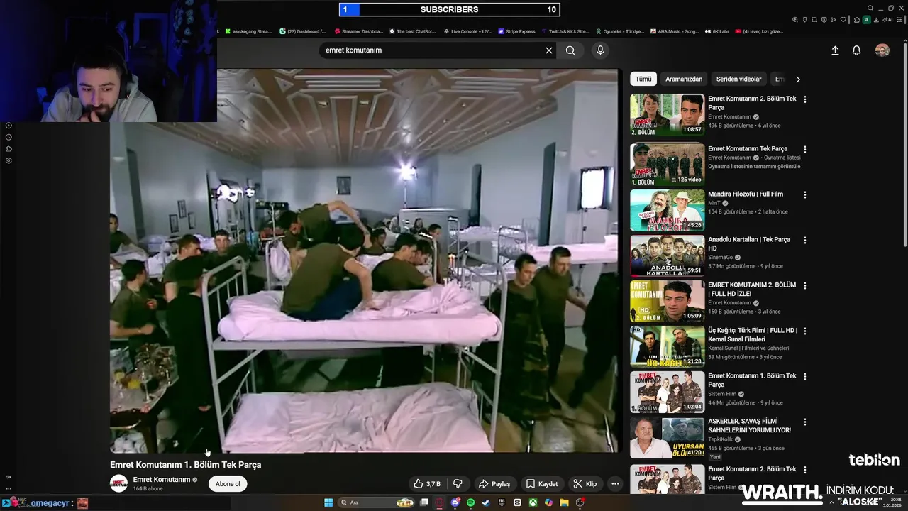908x511 pixels.
Task: Click the Windows taskbar Ara search box
Action: [375, 502]
